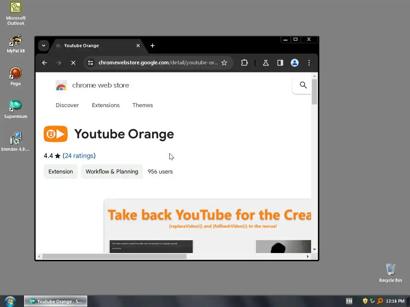Viewport: 410px width, 307px height.
Task: Open the Extensions puzzle icon
Action: [244, 63]
